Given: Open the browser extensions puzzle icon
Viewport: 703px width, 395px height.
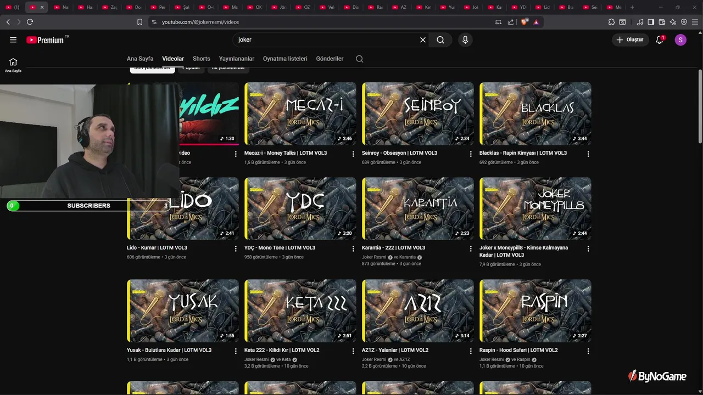Looking at the screenshot, I should pos(611,22).
